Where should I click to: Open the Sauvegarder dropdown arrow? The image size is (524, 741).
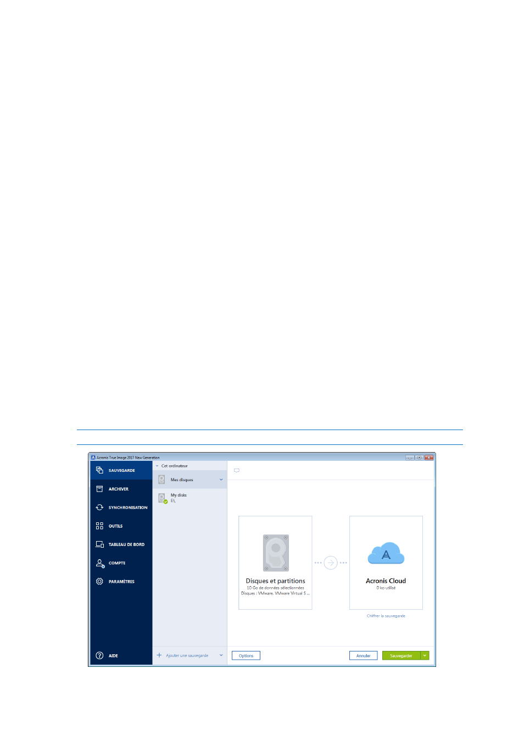click(425, 655)
